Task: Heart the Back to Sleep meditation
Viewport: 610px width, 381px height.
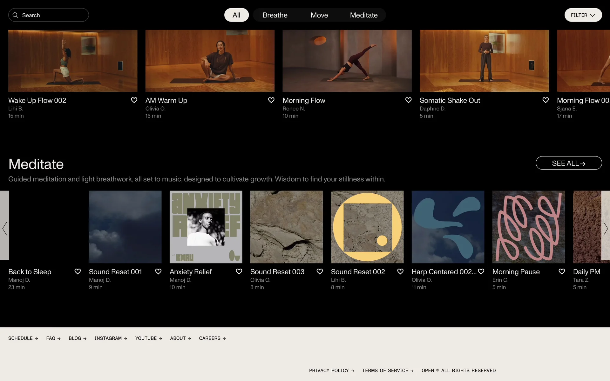Action: tap(78, 271)
